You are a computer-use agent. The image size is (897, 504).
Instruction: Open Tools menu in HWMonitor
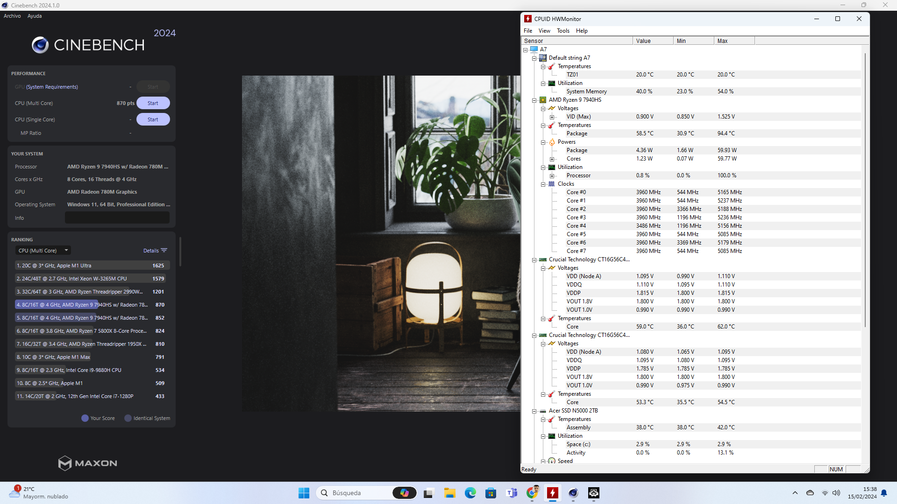pos(563,31)
